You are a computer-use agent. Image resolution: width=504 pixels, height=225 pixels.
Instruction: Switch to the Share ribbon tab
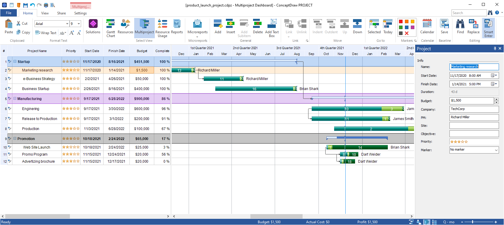tap(61, 13)
